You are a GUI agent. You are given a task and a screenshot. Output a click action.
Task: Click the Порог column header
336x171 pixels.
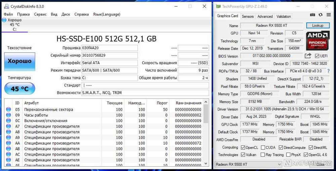pos(158,103)
